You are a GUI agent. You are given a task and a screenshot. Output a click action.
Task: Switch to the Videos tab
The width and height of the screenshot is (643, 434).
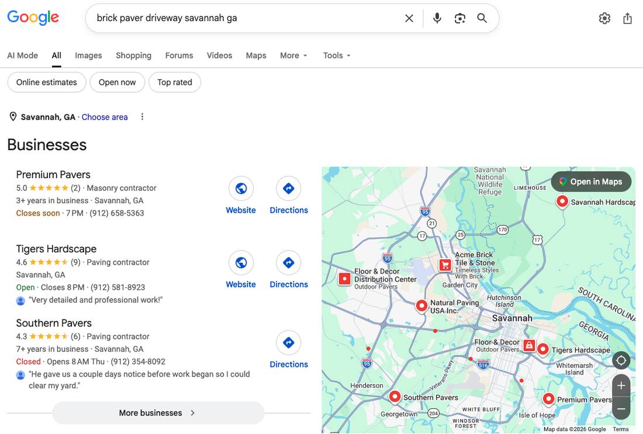219,55
